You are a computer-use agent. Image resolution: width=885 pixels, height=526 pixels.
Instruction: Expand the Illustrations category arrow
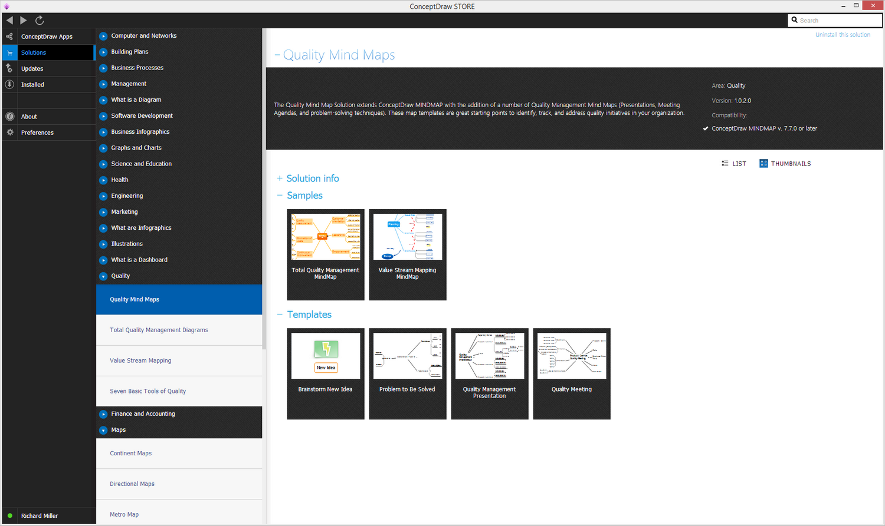click(x=103, y=244)
